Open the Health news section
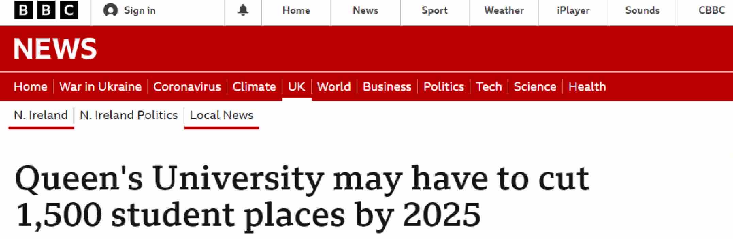 (x=587, y=86)
